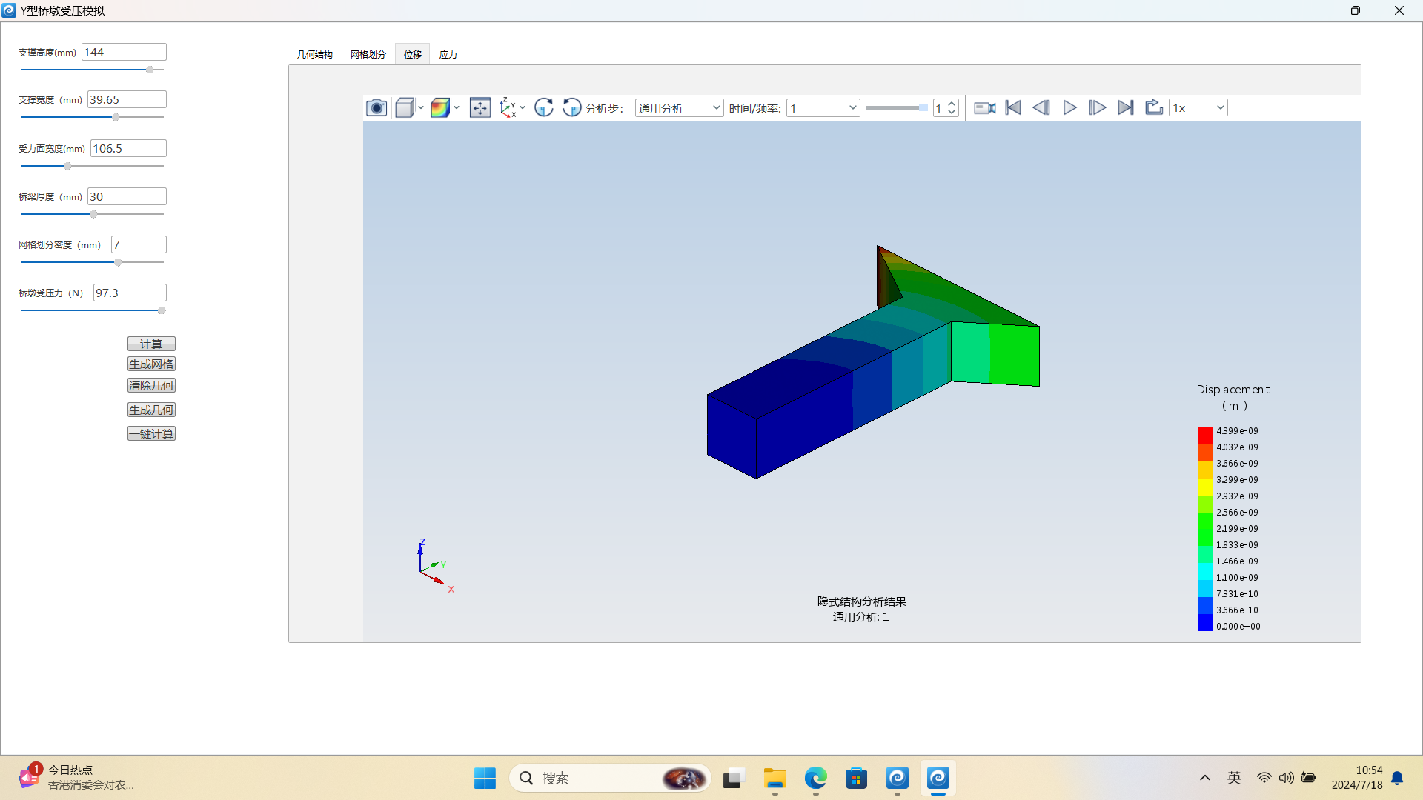Click the 清除几何 button
Screen dimensions: 1423x800
click(x=151, y=386)
